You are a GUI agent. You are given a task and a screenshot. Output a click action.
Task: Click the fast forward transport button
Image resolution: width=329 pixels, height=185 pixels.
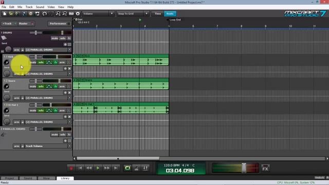(106, 168)
